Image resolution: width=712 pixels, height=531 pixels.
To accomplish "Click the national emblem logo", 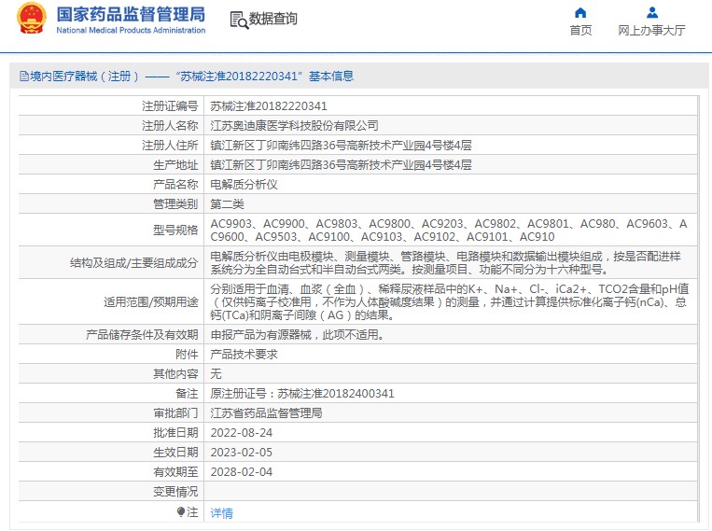I will point(32,19).
